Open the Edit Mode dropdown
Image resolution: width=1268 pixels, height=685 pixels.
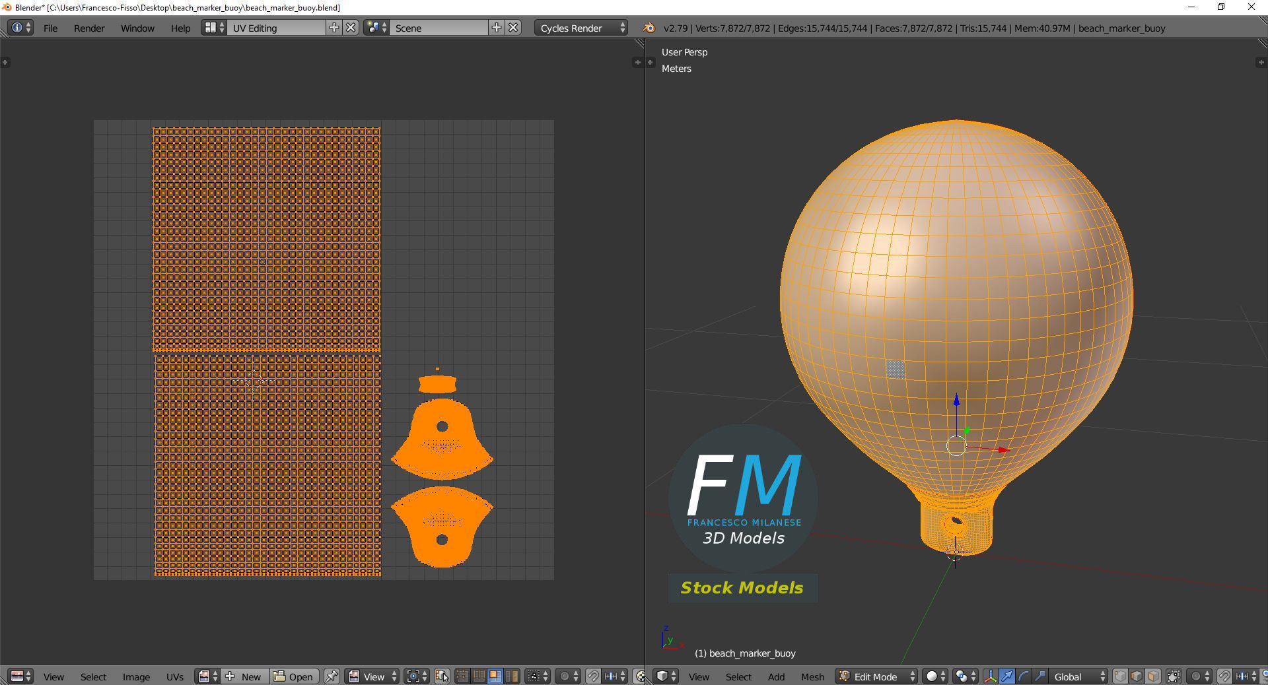coord(876,676)
